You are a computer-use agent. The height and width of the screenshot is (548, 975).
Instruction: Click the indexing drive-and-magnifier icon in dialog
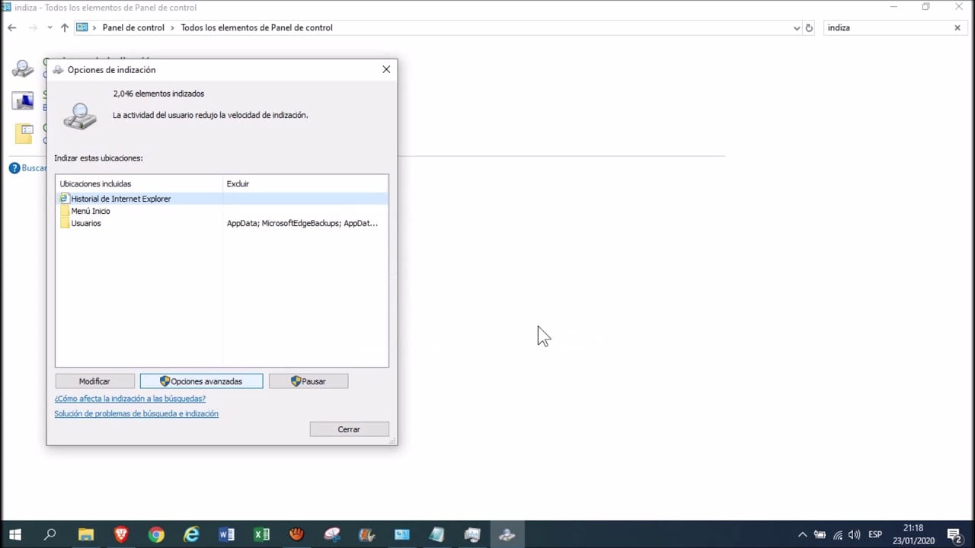pos(79,116)
